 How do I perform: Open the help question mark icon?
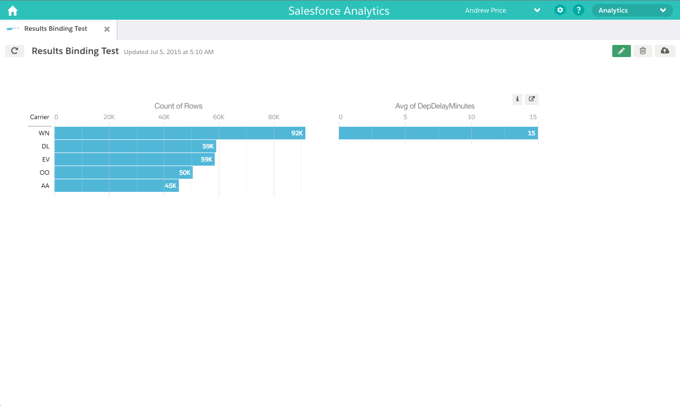click(x=579, y=10)
